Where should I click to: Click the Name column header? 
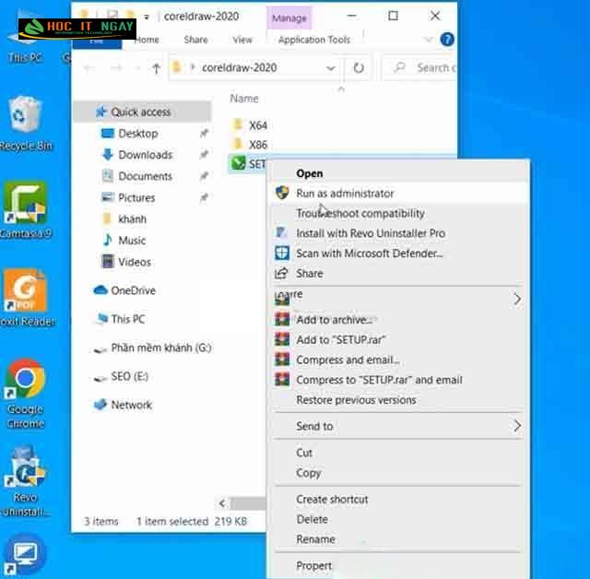tap(244, 99)
